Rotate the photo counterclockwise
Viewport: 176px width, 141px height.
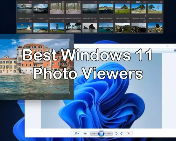116,133
